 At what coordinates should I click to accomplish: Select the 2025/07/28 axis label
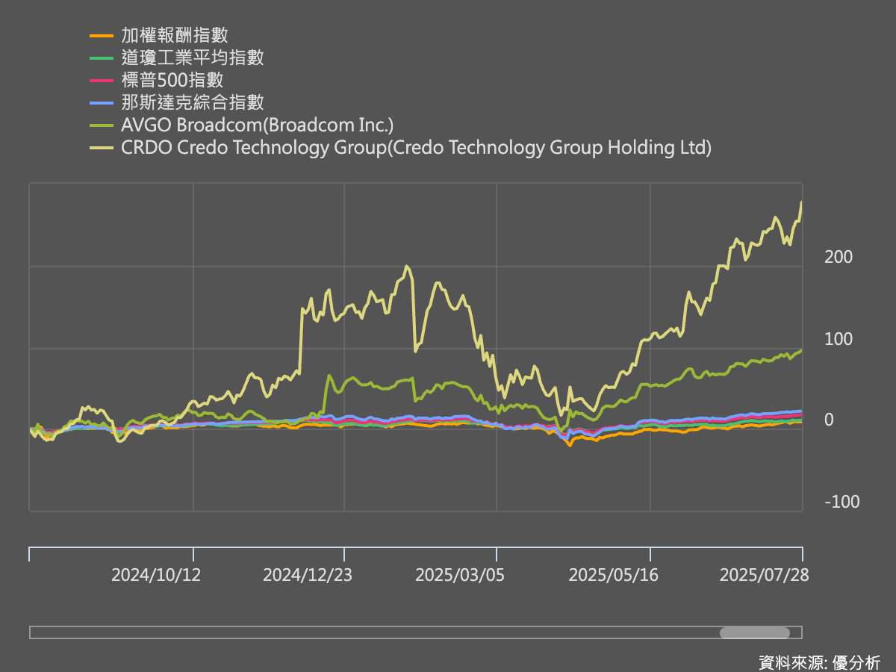tap(766, 575)
